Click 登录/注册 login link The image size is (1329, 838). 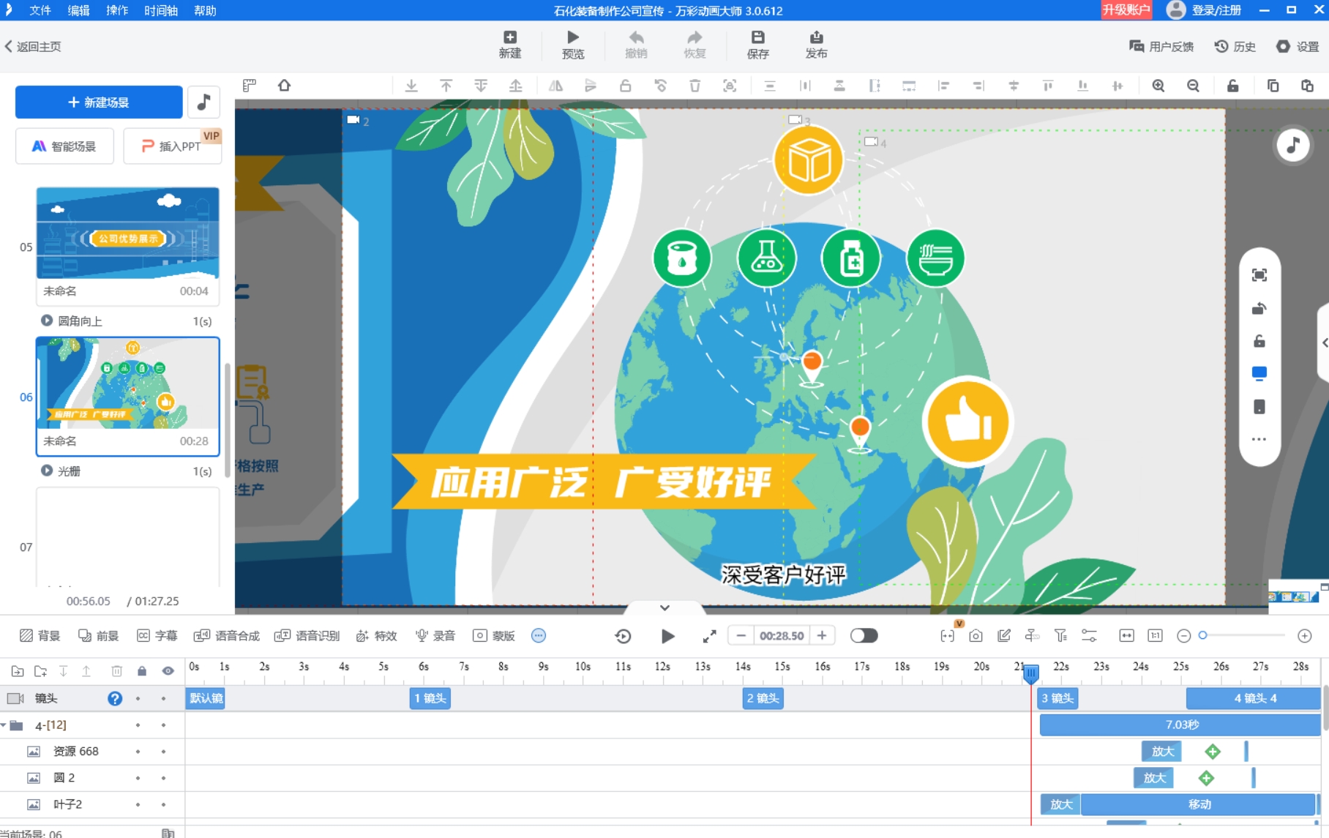(1216, 10)
